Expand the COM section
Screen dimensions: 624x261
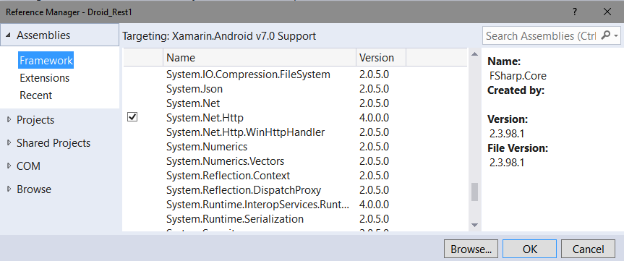pos(9,166)
